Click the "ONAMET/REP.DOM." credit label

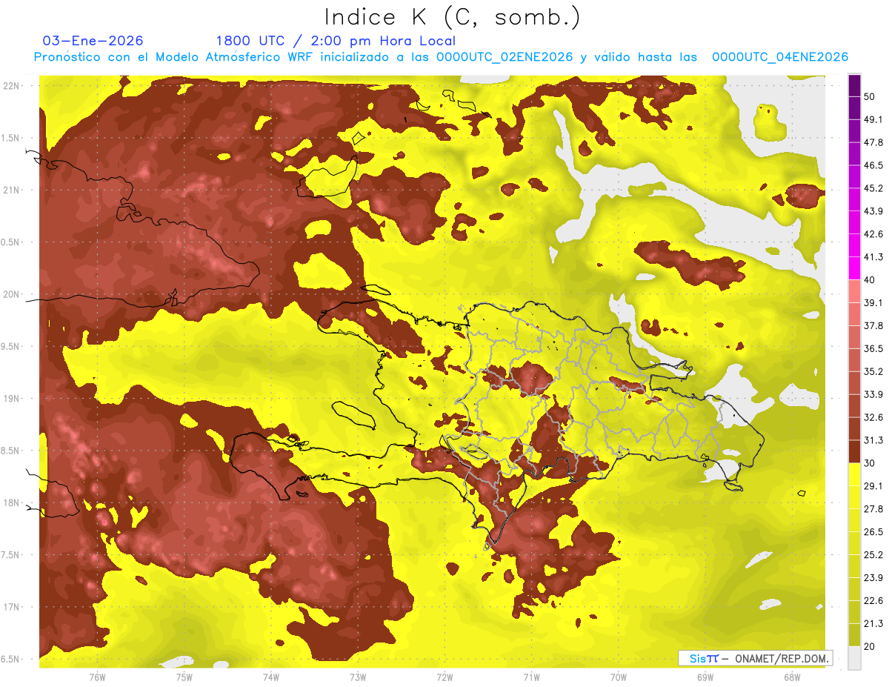click(x=781, y=658)
